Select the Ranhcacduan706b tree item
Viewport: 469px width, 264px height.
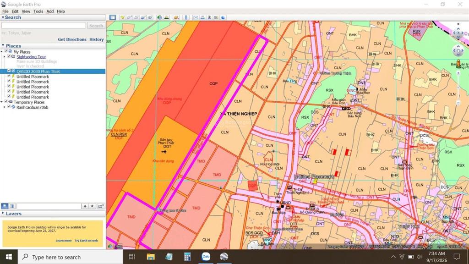pos(33,107)
